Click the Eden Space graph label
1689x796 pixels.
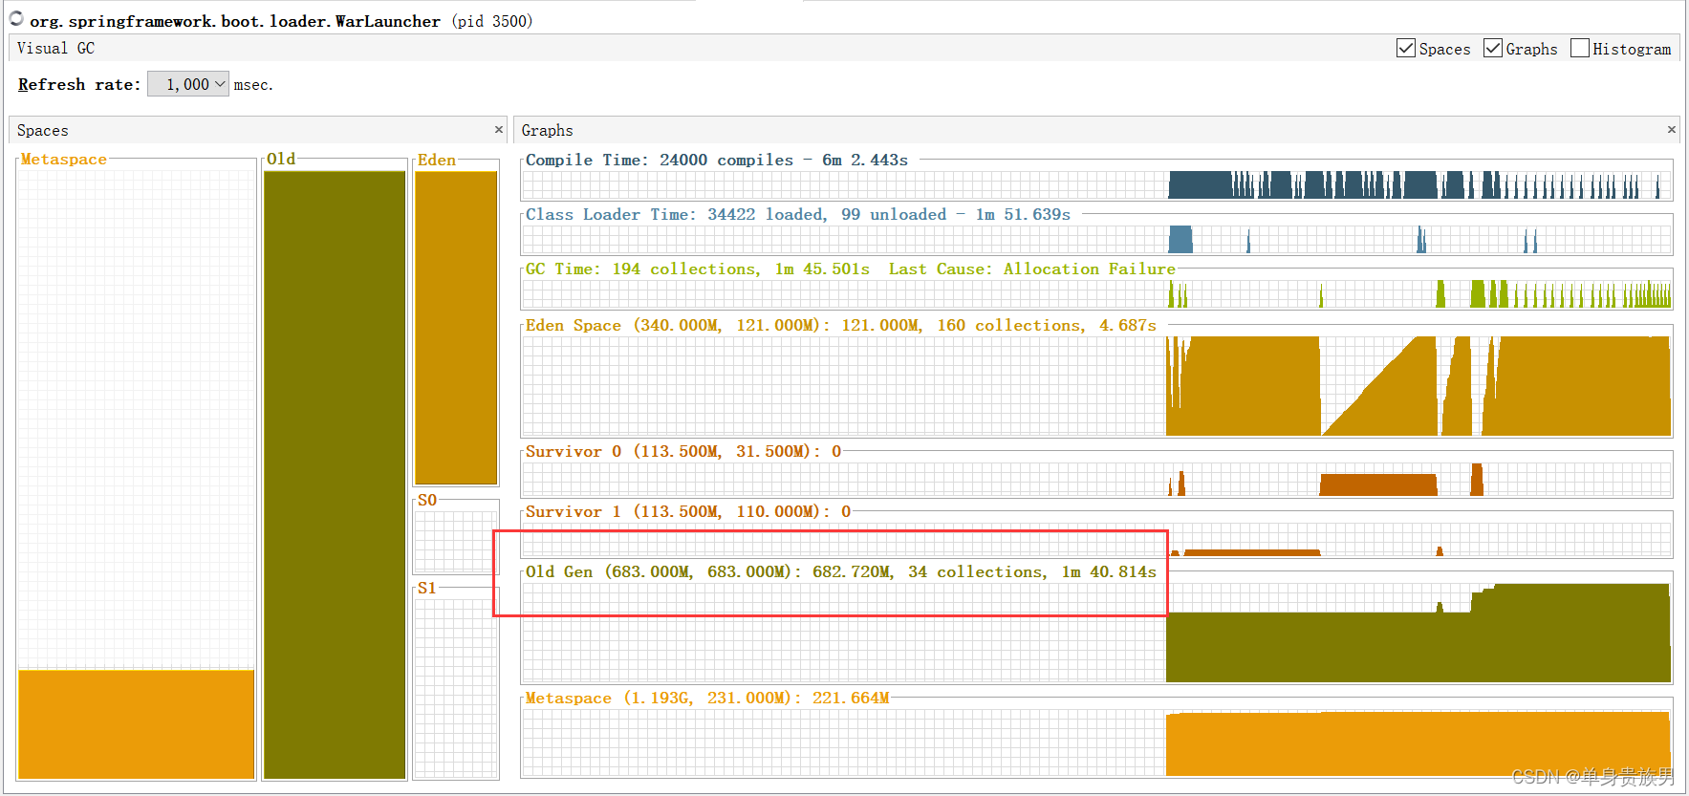click(840, 325)
